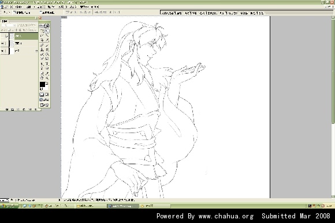Click the foreground black color swatch

coord(42,85)
